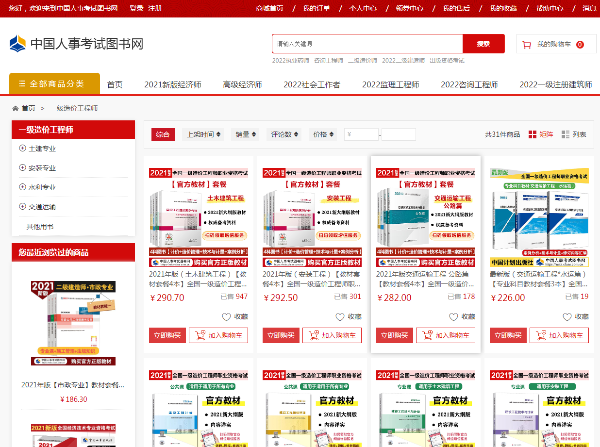Image resolution: width=600 pixels, height=447 pixels.
Task: Select the 综合 sort option
Action: pos(163,134)
